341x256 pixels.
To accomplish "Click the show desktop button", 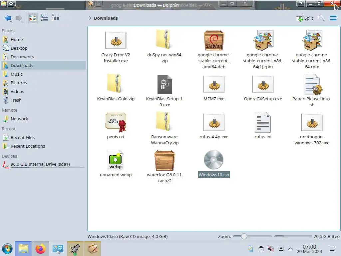I will [x=332, y=249].
